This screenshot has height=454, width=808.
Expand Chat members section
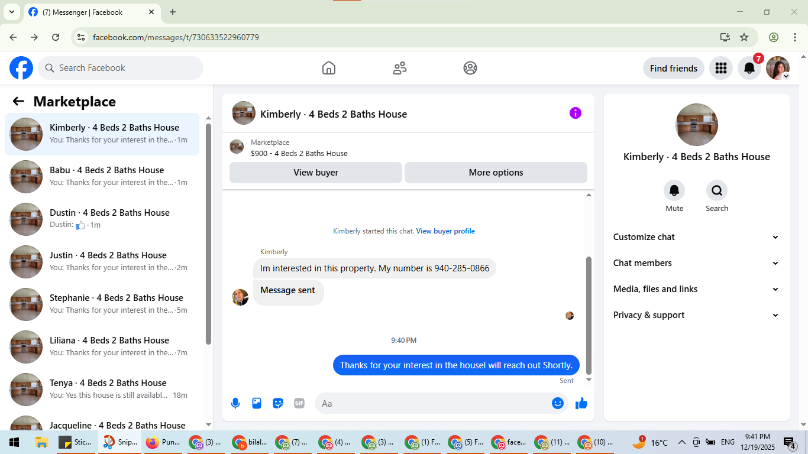pyautogui.click(x=696, y=263)
